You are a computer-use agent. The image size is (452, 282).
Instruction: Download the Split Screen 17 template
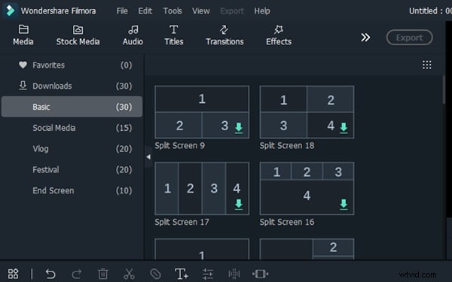click(x=239, y=205)
